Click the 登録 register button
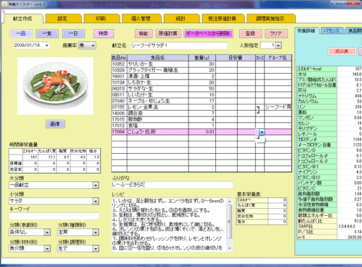Screen dimensions: 362x267 [250, 34]
